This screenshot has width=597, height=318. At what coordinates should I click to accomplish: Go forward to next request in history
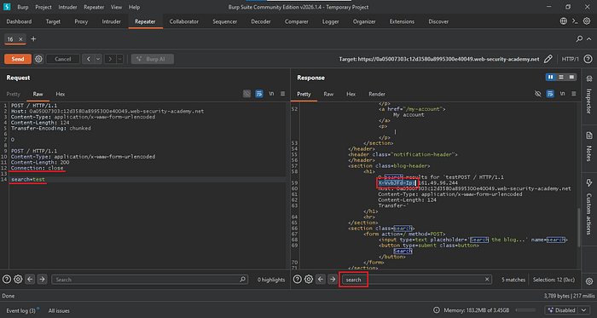click(x=110, y=59)
